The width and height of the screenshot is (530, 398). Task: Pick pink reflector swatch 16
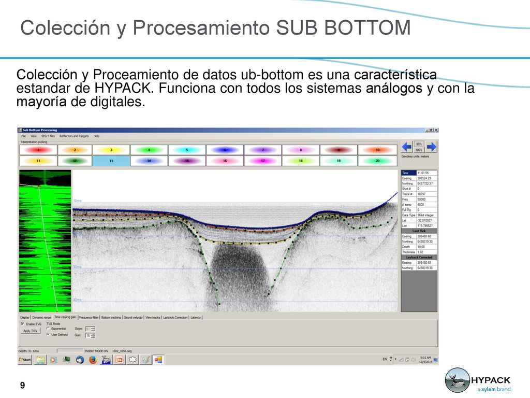(x=225, y=161)
